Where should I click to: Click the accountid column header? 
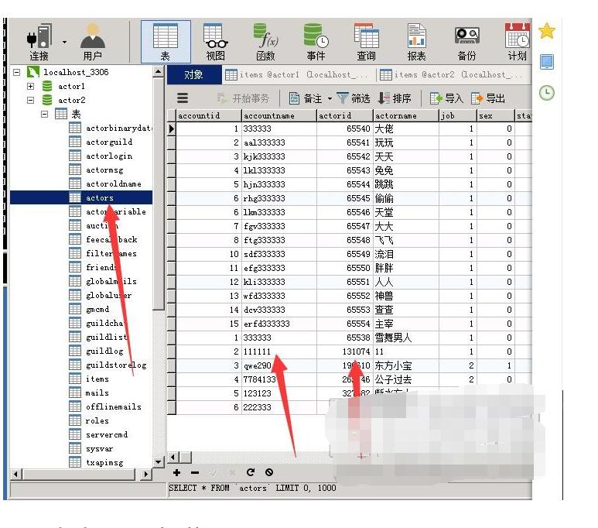pos(208,115)
